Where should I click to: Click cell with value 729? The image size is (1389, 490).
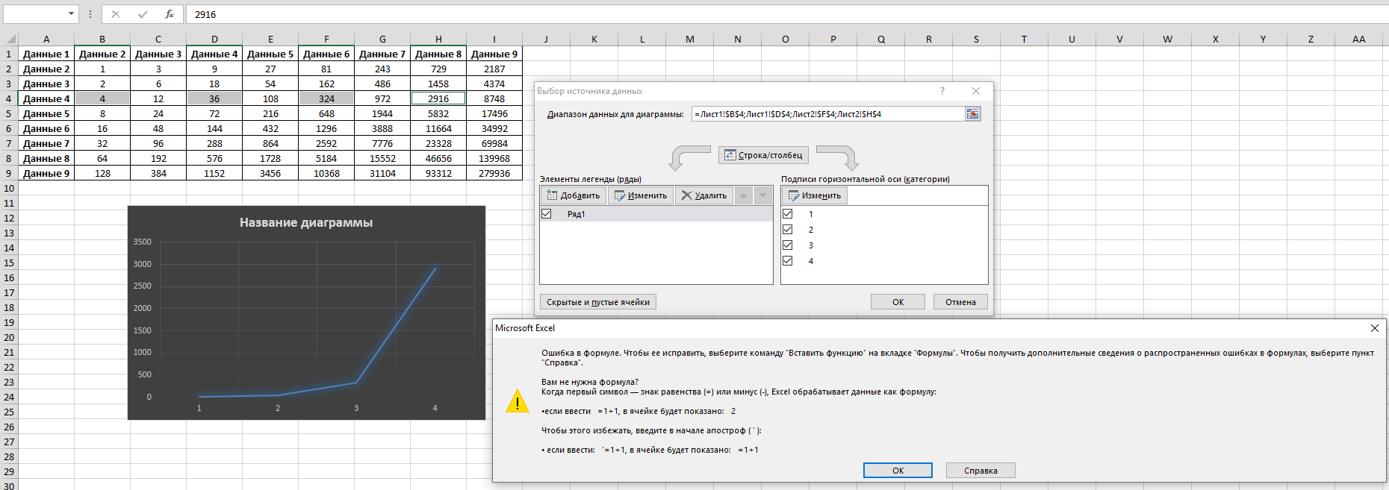(x=438, y=69)
